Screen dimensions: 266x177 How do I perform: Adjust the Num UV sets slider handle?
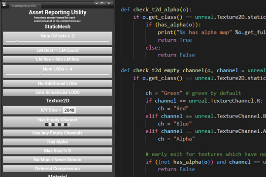click(x=17, y=41)
